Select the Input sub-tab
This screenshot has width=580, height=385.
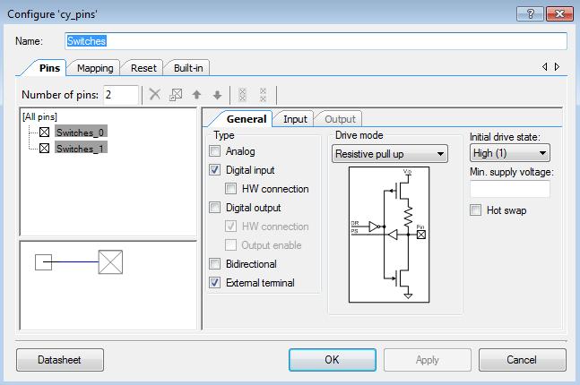[x=295, y=119]
